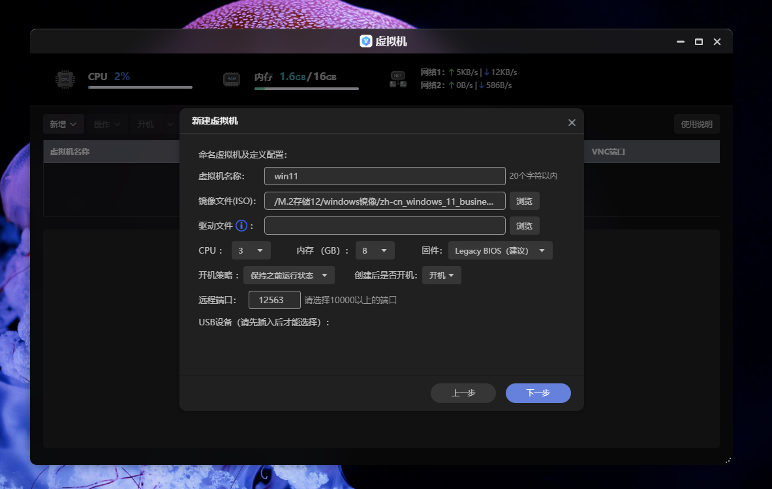Open the 固件 Legacy BIOS dropdown
The width and height of the screenshot is (772, 489).
500,250
